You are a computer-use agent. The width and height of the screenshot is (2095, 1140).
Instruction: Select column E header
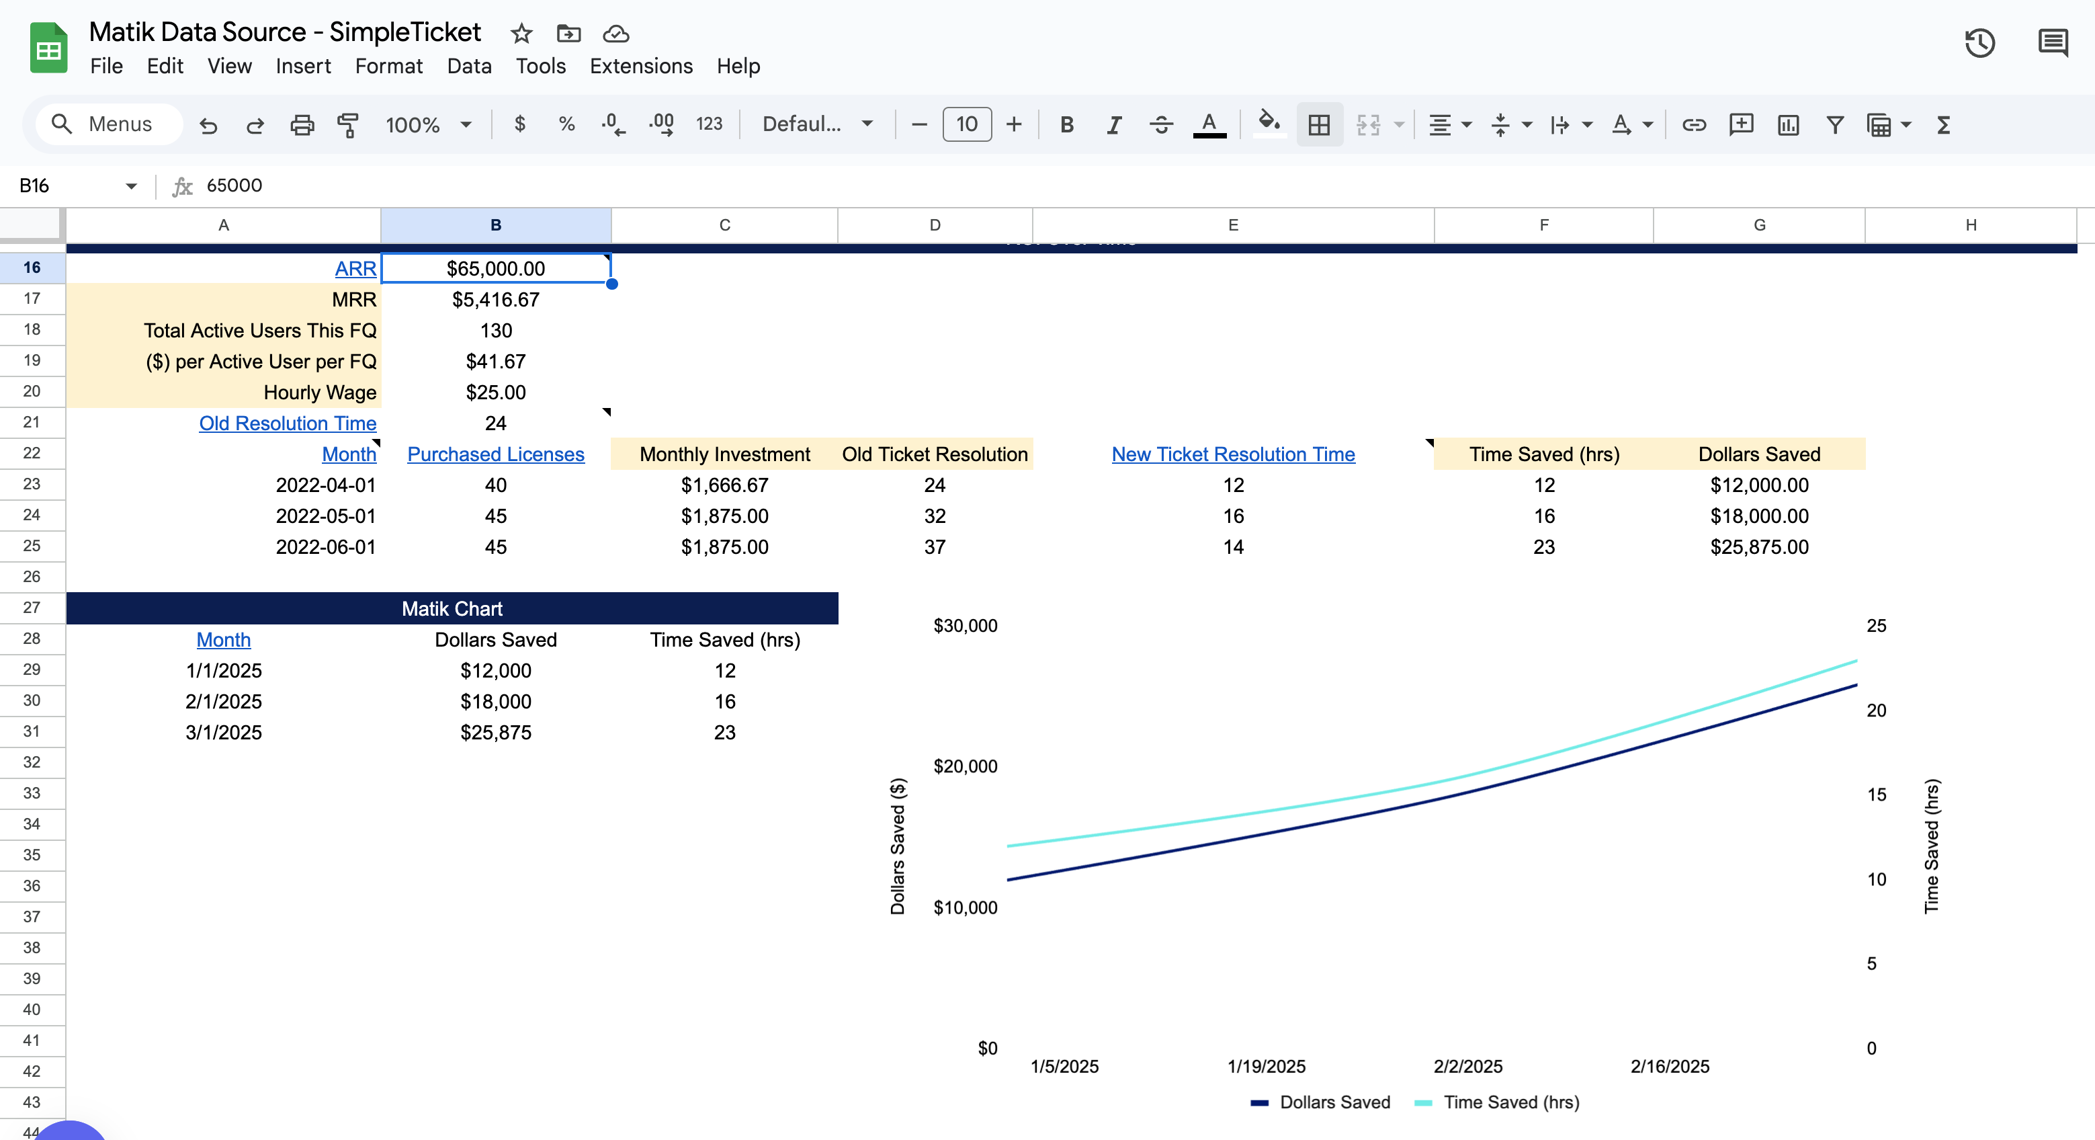click(1233, 225)
